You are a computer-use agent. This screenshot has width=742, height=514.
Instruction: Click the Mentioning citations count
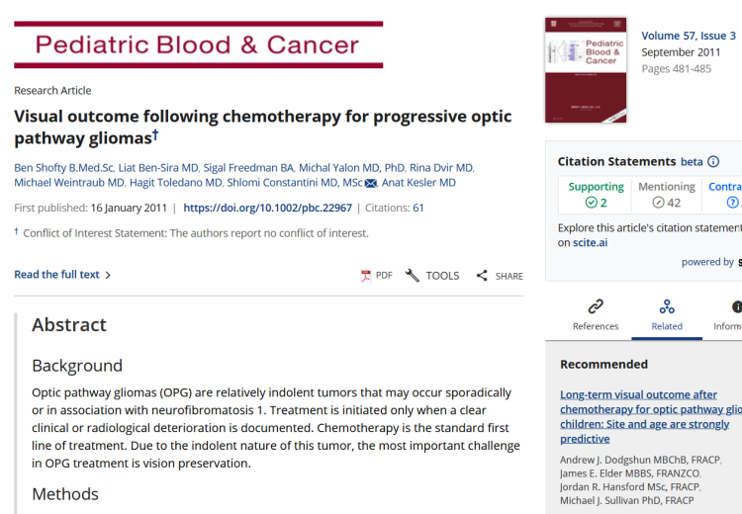point(666,203)
